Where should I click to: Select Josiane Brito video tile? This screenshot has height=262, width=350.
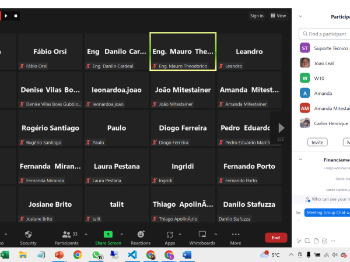point(50,204)
